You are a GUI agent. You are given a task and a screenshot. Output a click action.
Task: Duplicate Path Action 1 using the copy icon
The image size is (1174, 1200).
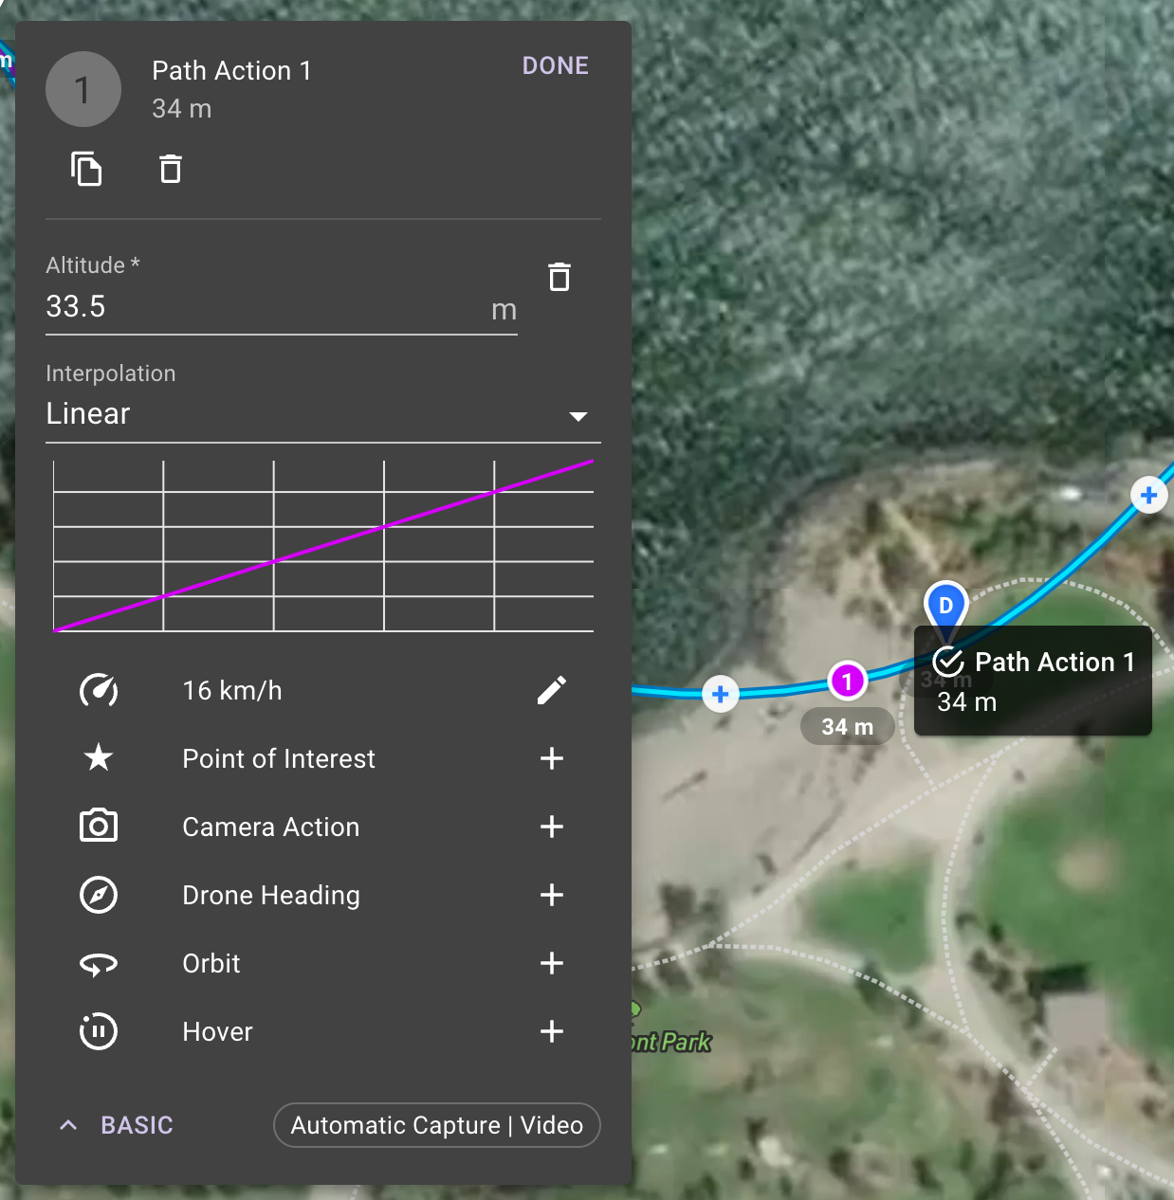85,168
